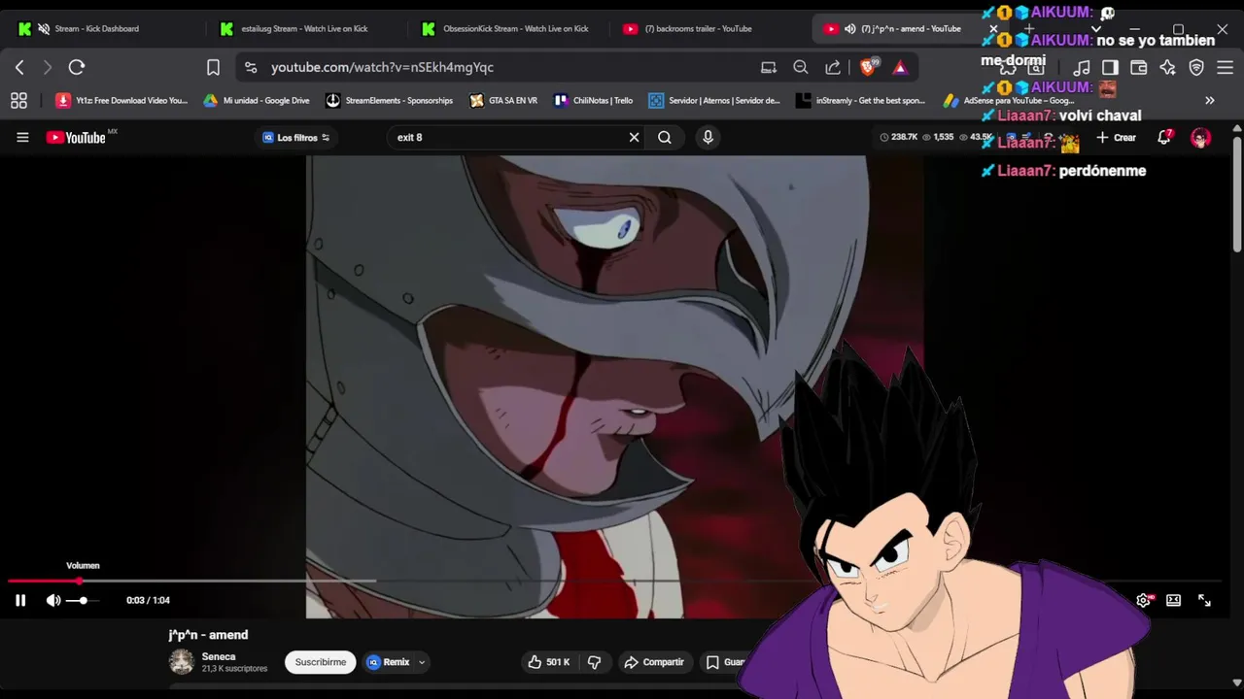Save video with the Guardar bookmark button

point(726,662)
